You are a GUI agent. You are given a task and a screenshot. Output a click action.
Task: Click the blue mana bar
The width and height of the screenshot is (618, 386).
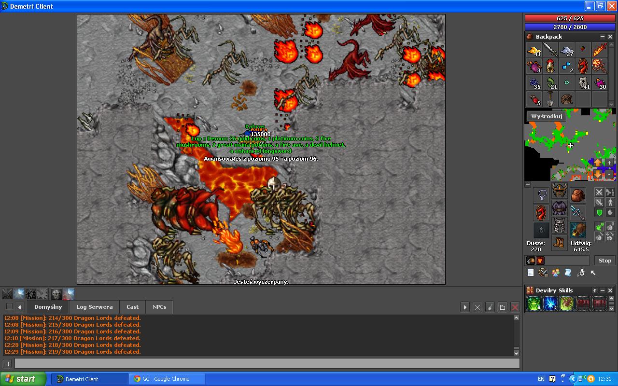point(570,27)
